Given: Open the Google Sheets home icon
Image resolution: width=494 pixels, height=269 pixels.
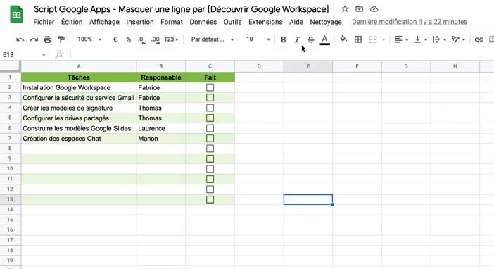Looking at the screenshot, I should point(16,14).
